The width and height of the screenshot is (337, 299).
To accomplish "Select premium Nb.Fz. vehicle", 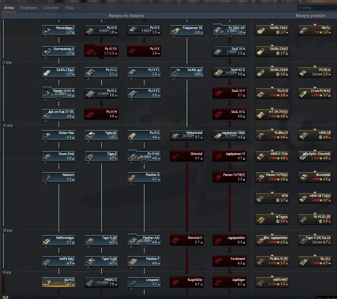I will (315, 30).
